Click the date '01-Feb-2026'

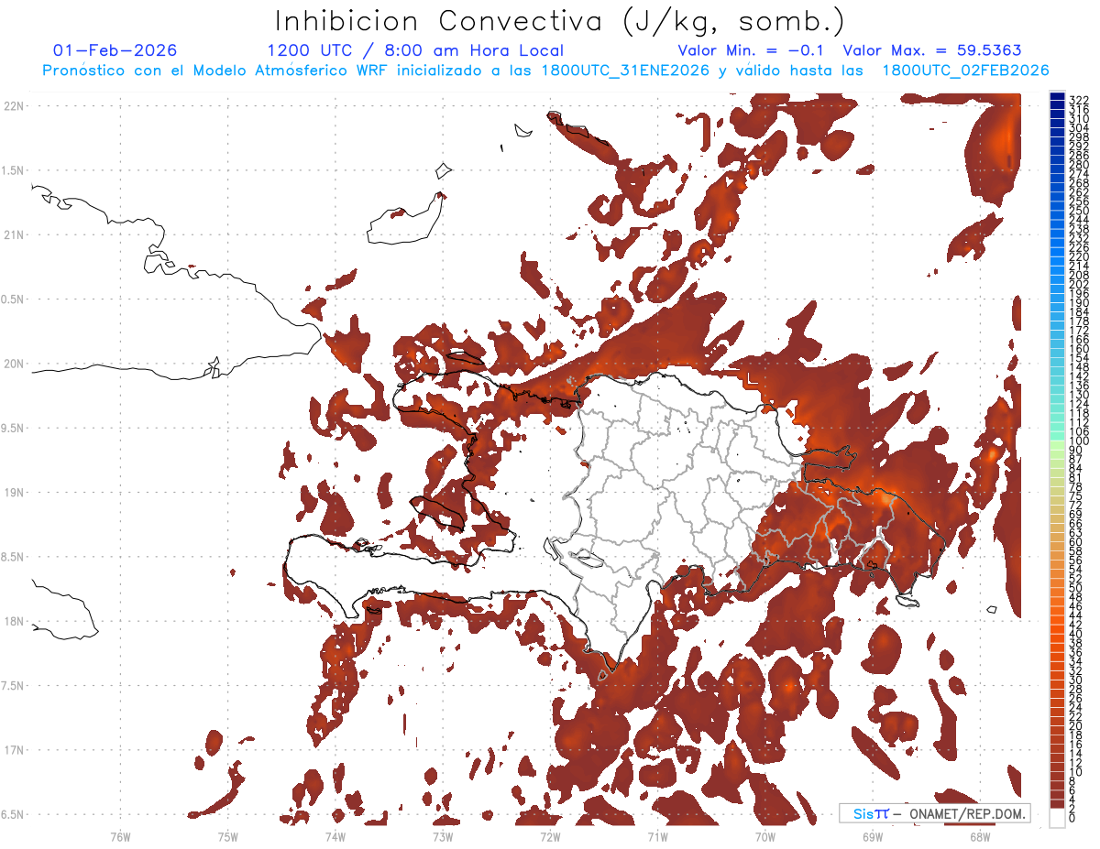[x=115, y=50]
